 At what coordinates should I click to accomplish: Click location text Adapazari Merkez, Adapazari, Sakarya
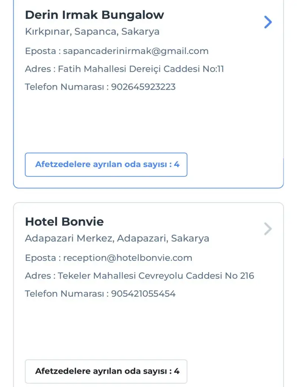coord(117,238)
